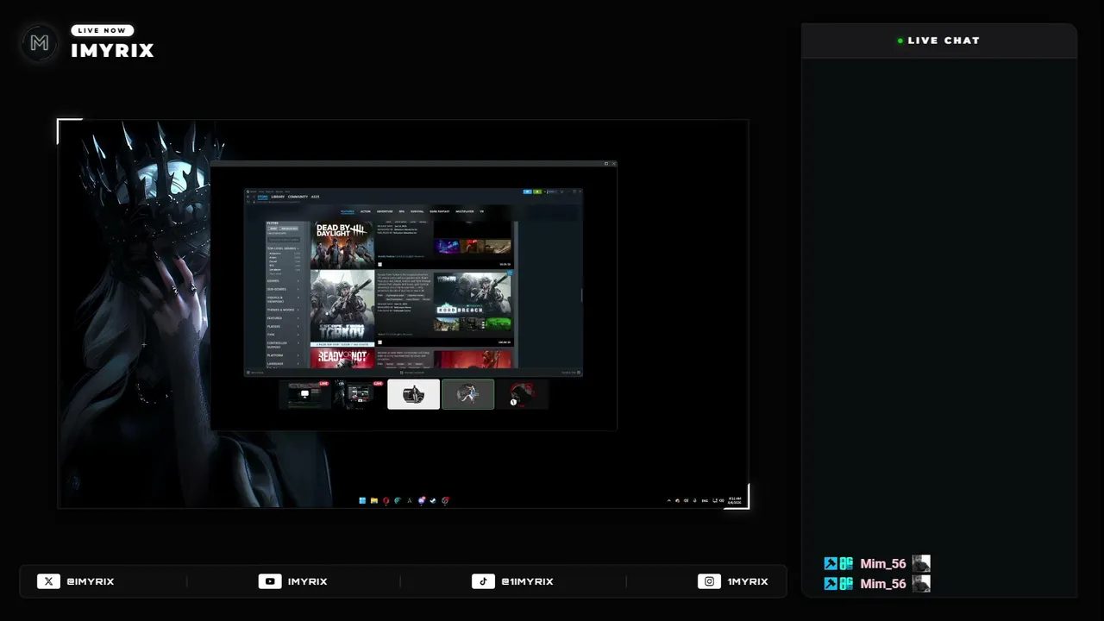Click the Instagram logo icon
This screenshot has height=621, width=1104.
[709, 581]
